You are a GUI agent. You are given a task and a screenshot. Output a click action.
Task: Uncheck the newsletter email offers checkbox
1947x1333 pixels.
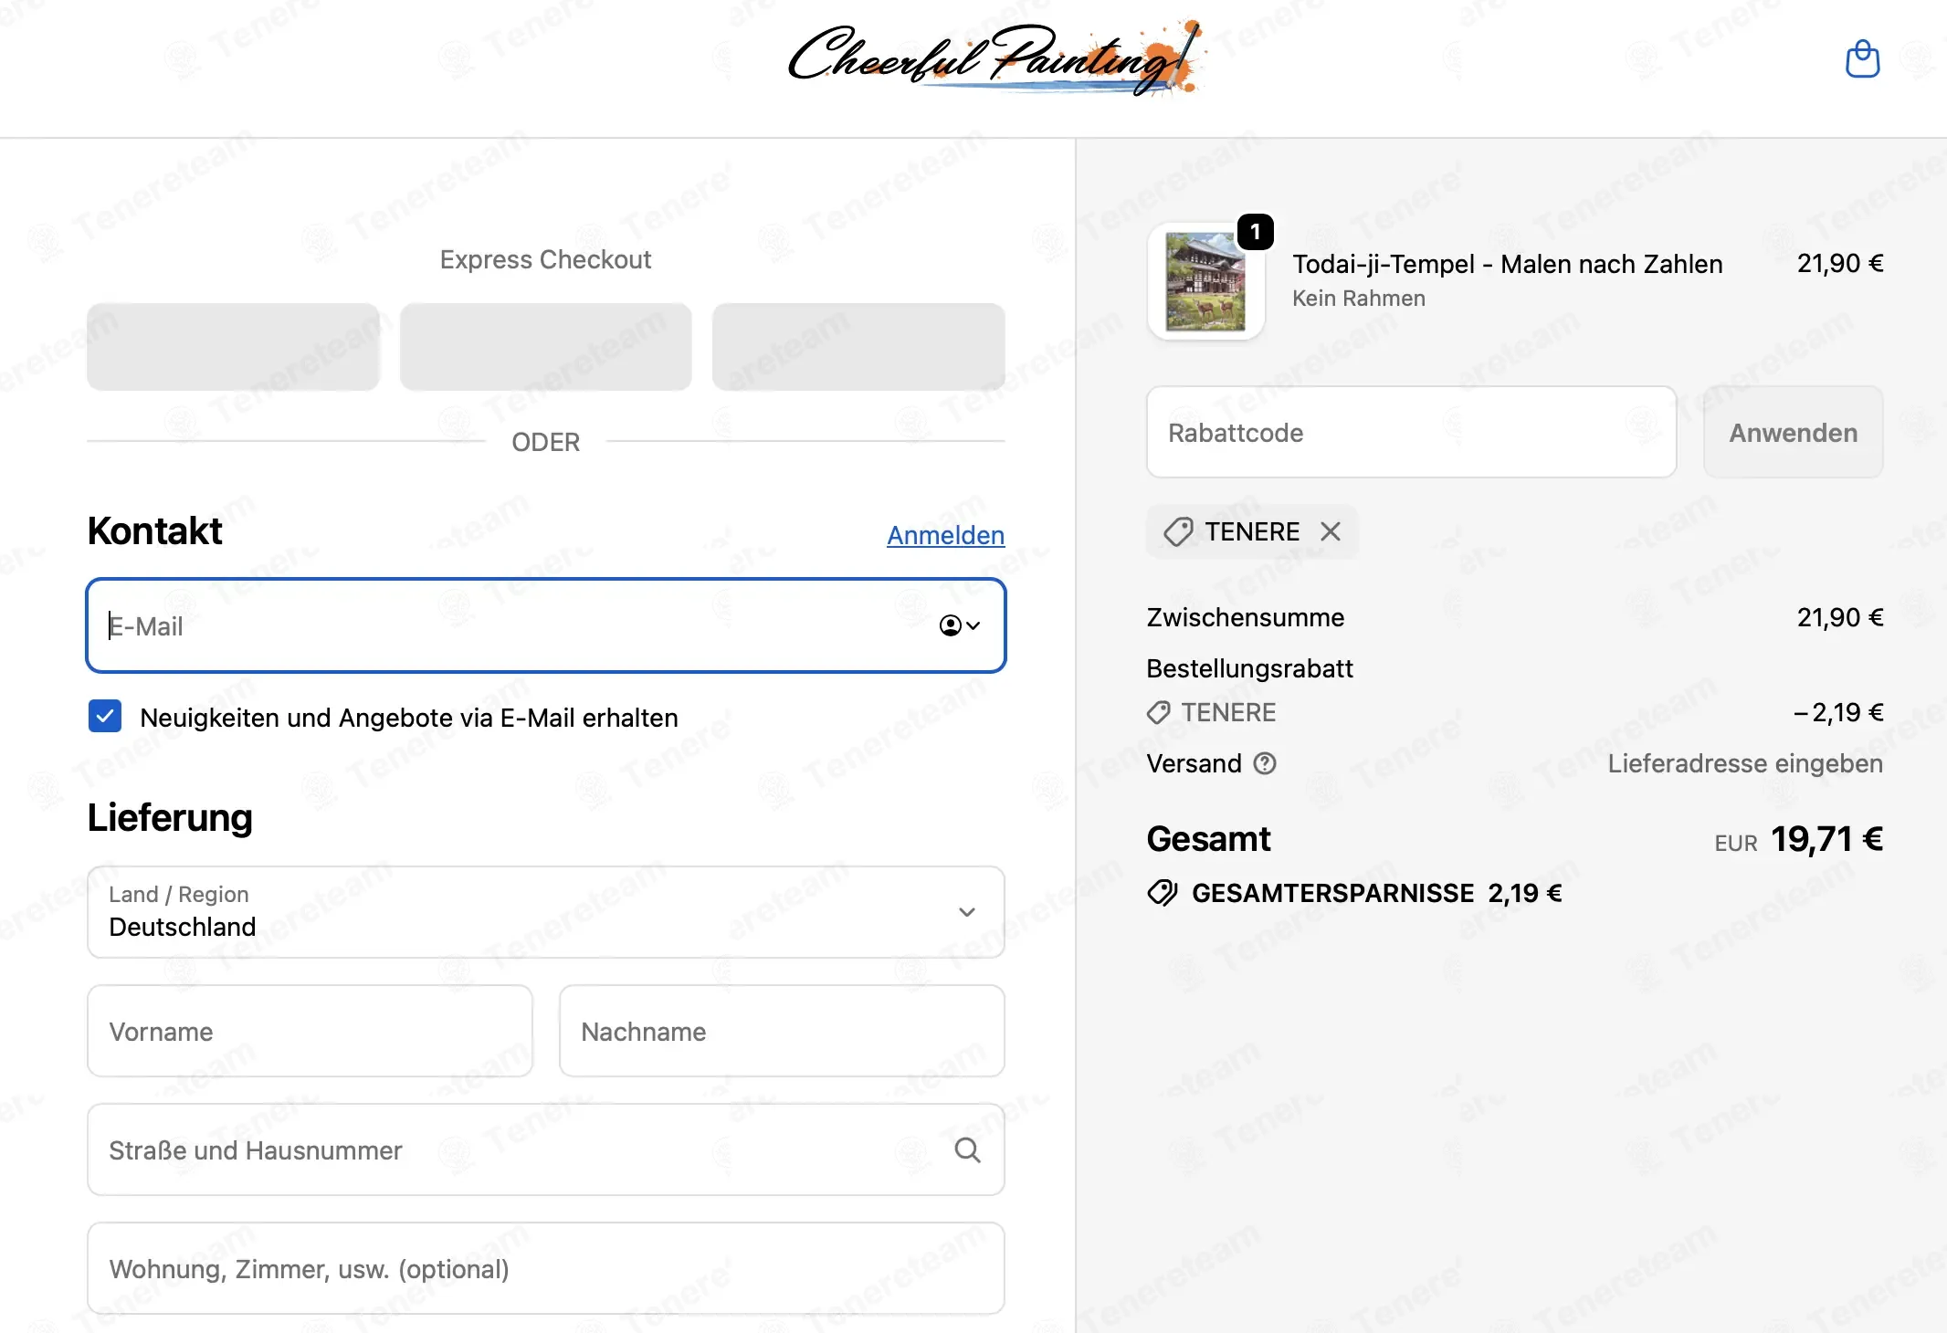pos(105,717)
